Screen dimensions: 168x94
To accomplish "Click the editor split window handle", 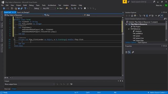I will coord(123,18).
